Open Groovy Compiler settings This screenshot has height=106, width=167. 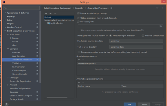(x=20, y=74)
